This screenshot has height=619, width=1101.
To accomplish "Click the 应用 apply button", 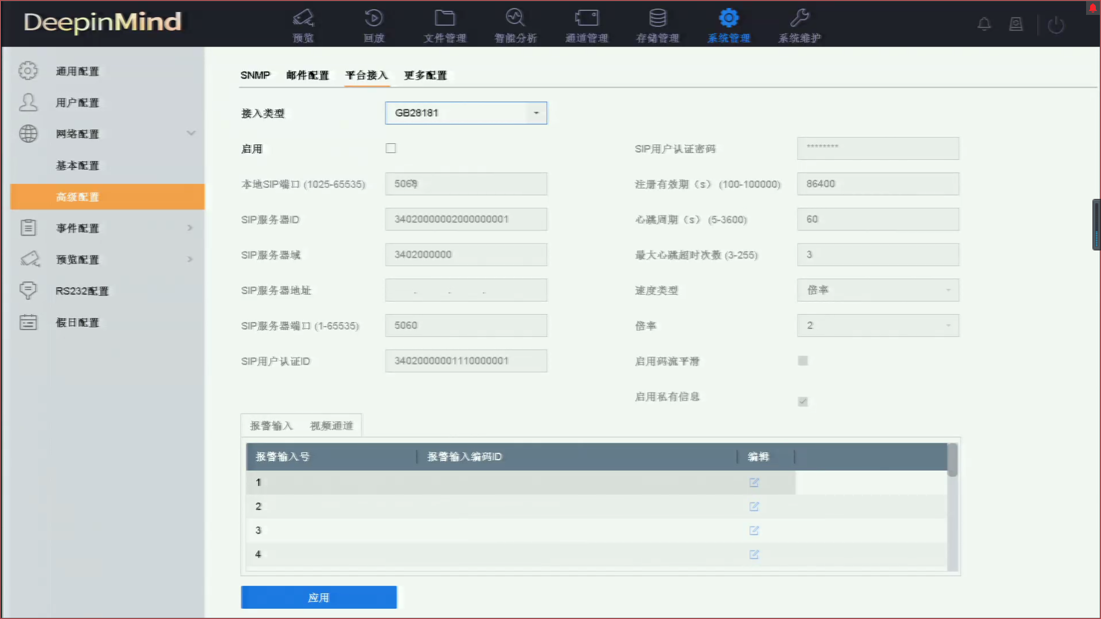I will 319,597.
